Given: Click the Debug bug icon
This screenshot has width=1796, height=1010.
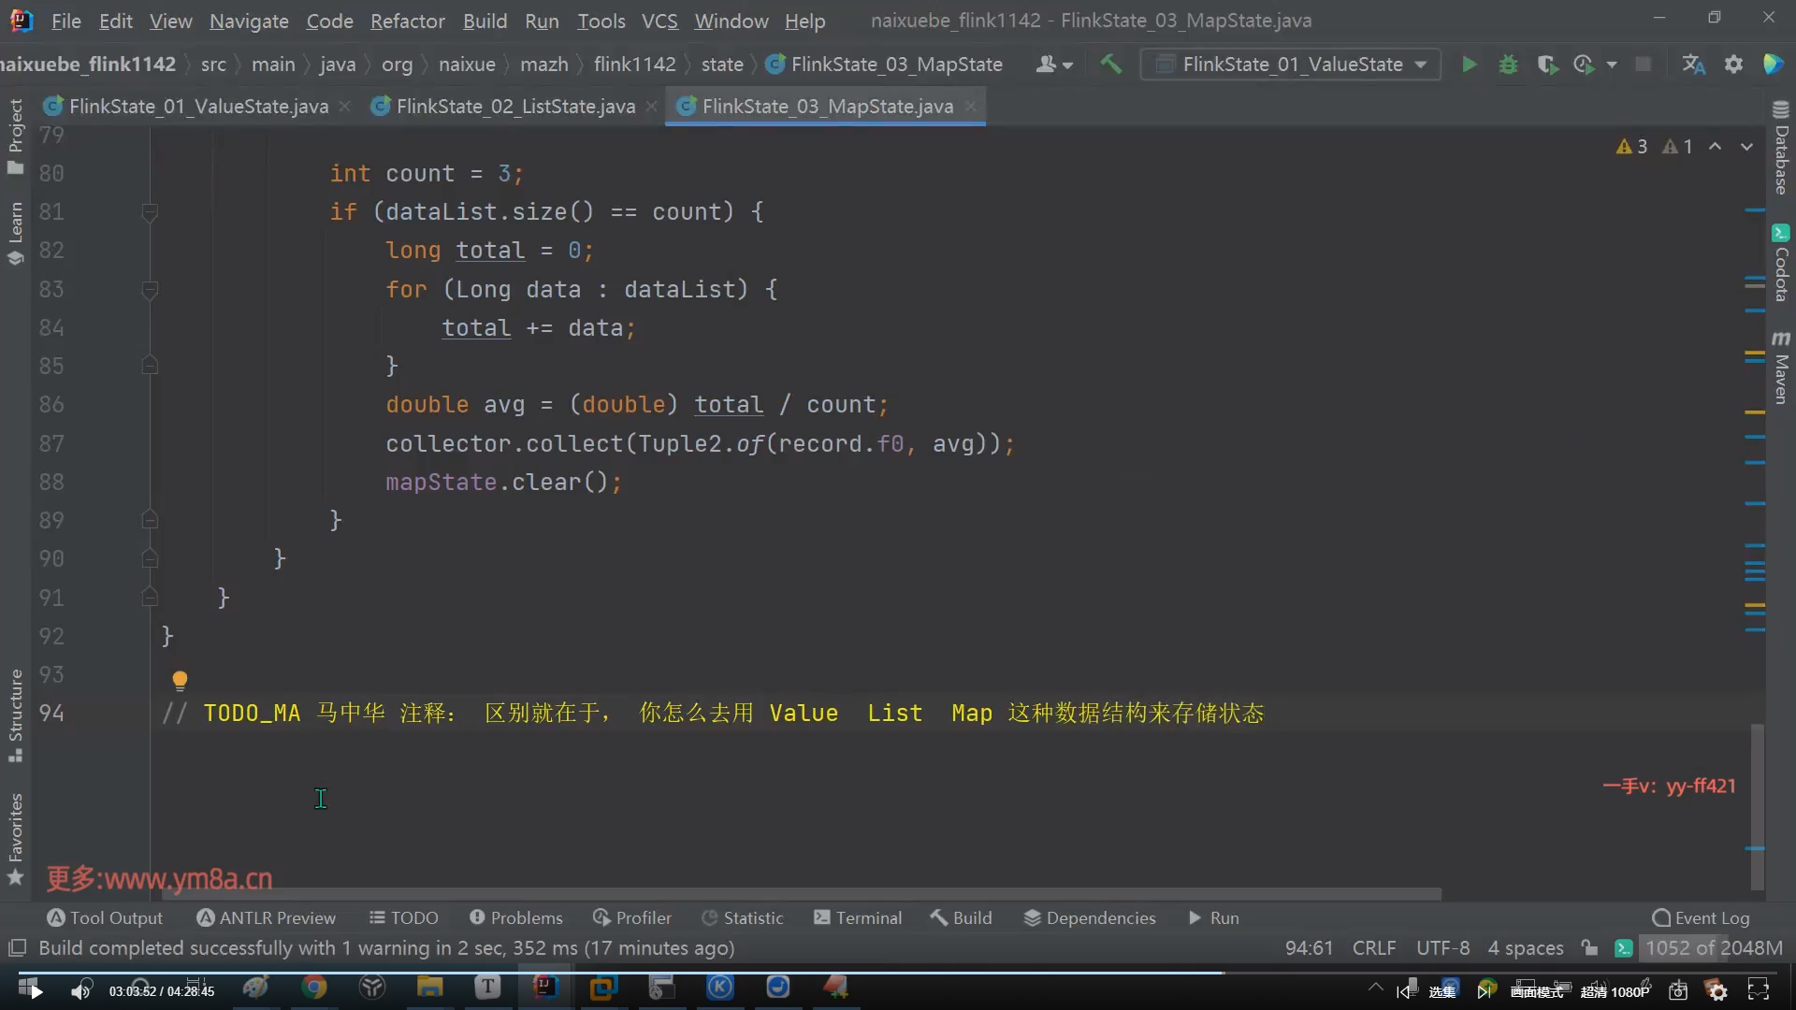Looking at the screenshot, I should coord(1508,65).
